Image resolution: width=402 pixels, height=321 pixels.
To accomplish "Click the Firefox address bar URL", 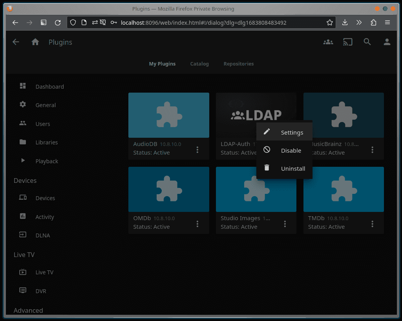I will 203,23.
